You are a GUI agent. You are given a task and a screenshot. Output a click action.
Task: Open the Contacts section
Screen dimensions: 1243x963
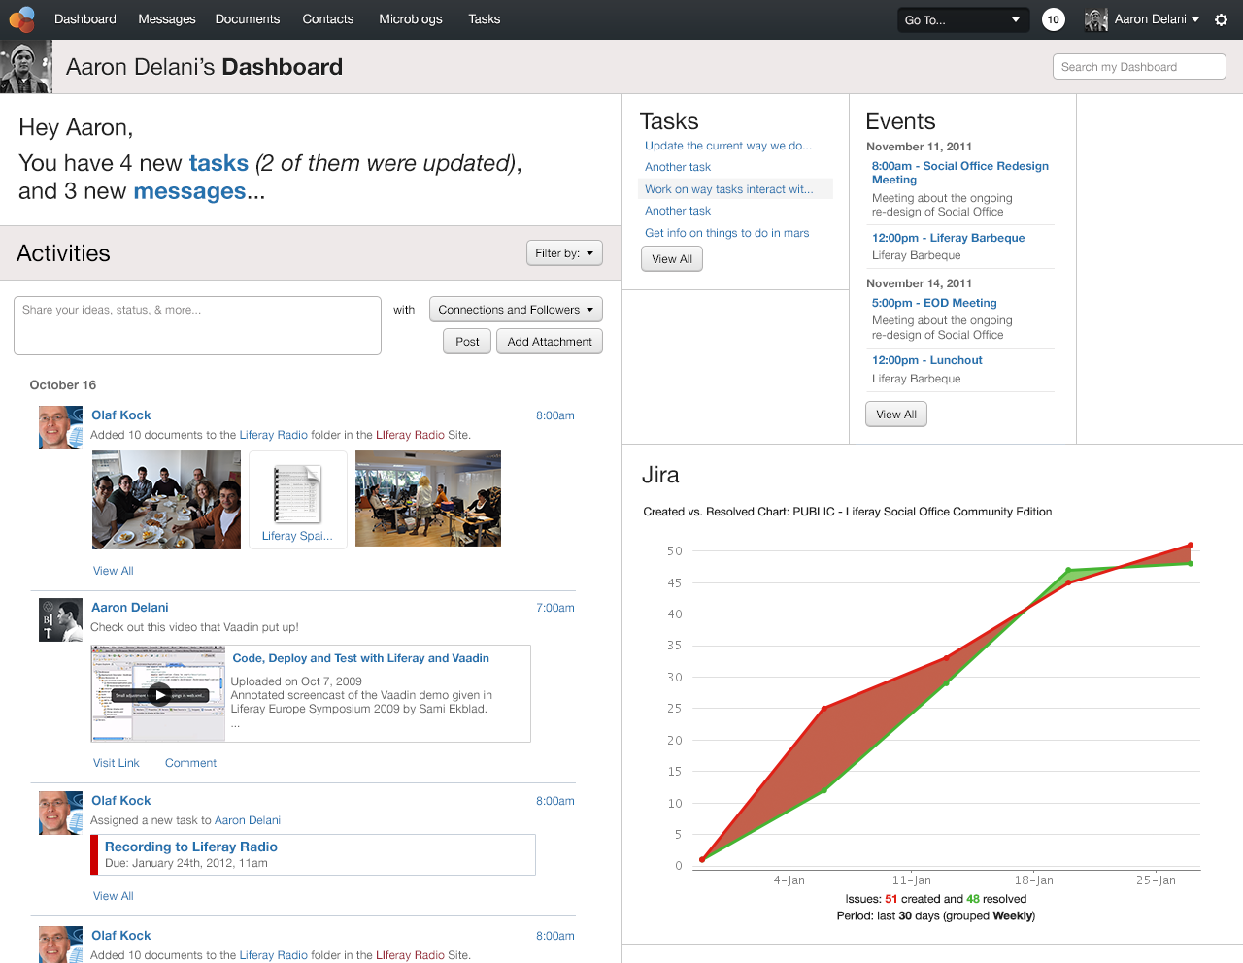pyautogui.click(x=327, y=19)
